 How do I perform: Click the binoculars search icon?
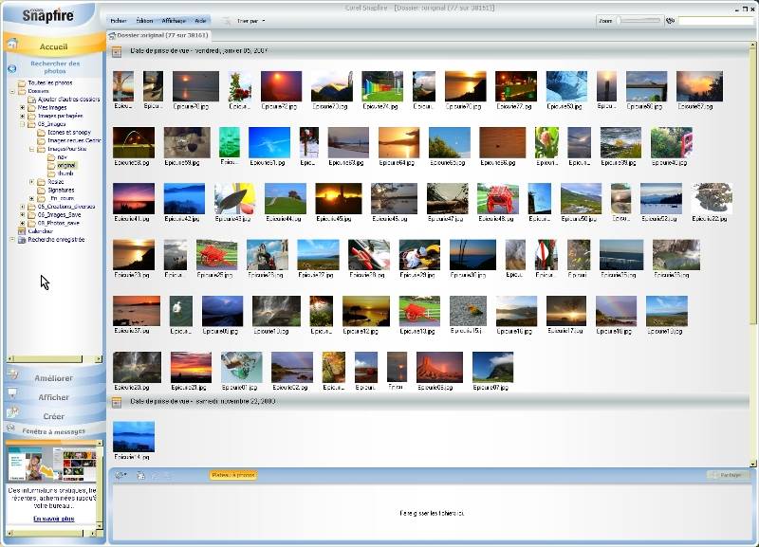click(x=670, y=20)
